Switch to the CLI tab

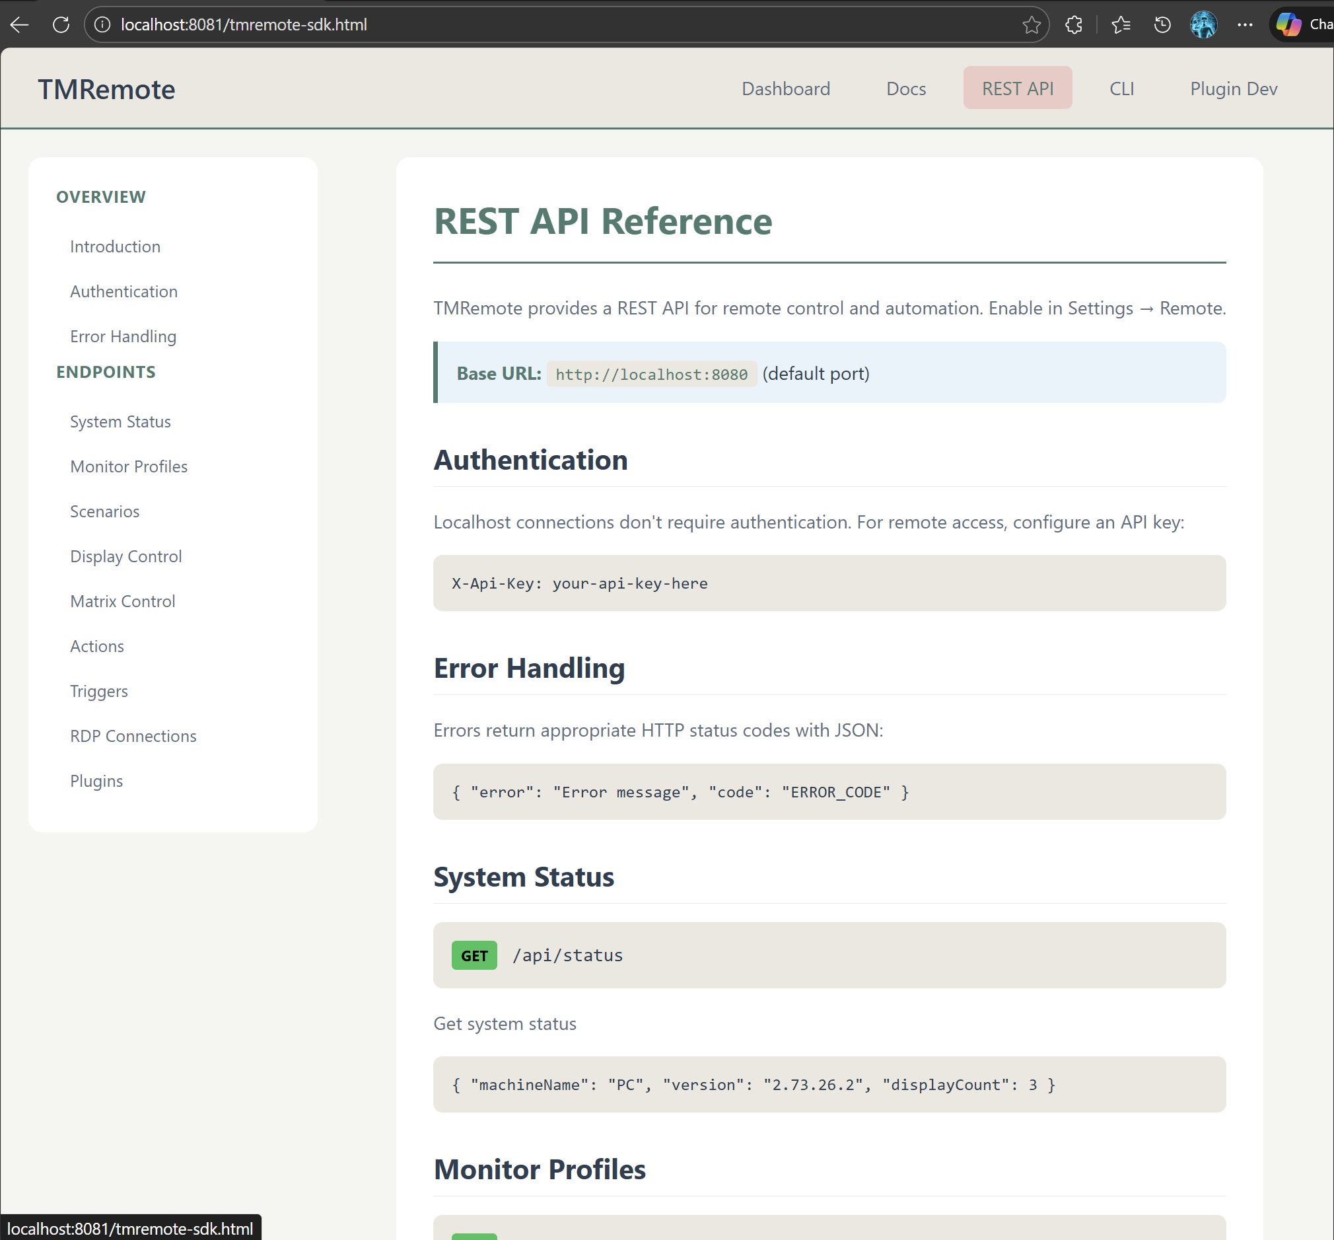(1121, 88)
